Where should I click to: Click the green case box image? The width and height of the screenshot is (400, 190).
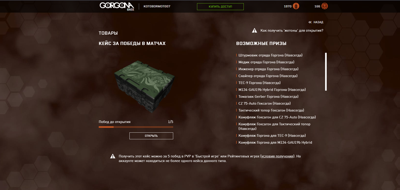click(x=144, y=87)
